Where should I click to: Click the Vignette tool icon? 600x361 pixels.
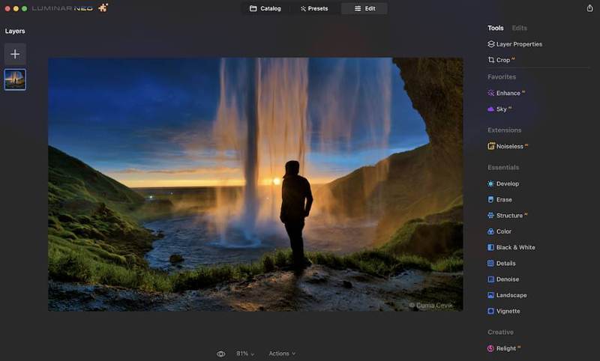point(491,311)
